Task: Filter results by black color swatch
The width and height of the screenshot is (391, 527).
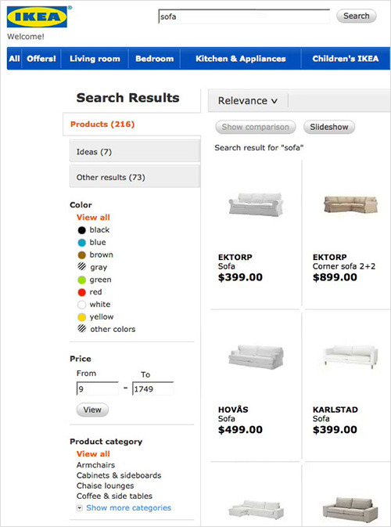Action: pyautogui.click(x=82, y=230)
